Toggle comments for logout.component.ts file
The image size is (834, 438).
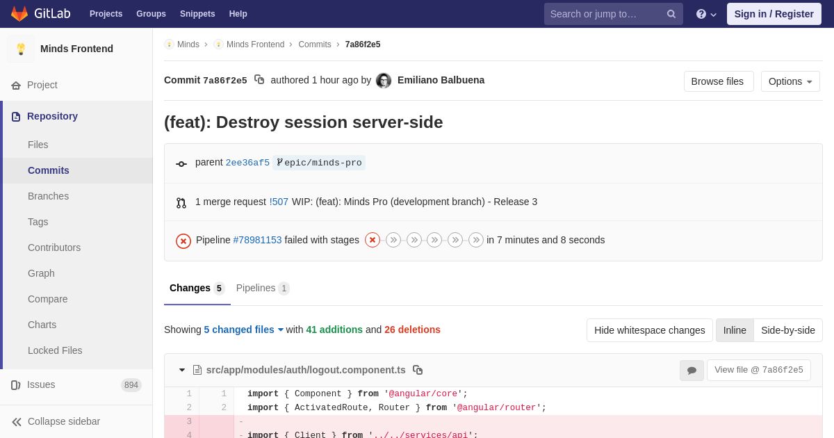coord(692,371)
